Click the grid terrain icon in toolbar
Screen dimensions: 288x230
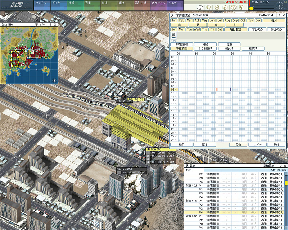point(233,7)
